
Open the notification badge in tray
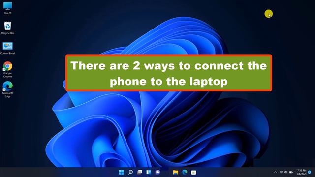pyautogui.click(x=310, y=172)
